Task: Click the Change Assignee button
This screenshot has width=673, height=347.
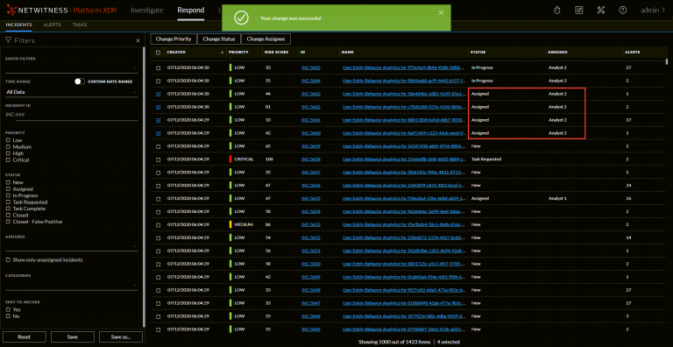Action: coord(266,39)
